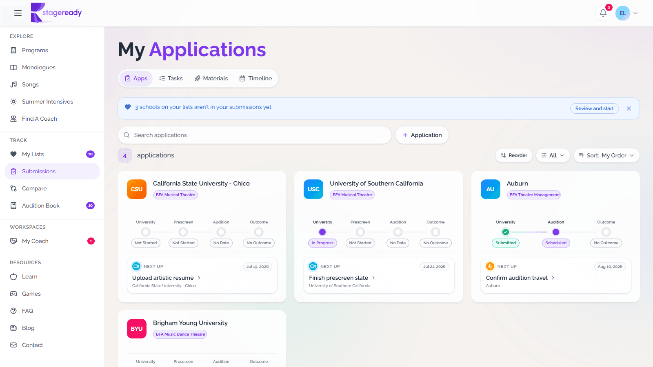This screenshot has width=653, height=367.
Task: Switch to the Tasks tab
Action: pyautogui.click(x=171, y=78)
